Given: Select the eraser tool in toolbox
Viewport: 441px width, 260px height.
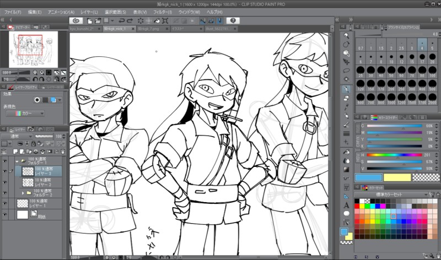Looking at the screenshot, I should tap(346, 98).
